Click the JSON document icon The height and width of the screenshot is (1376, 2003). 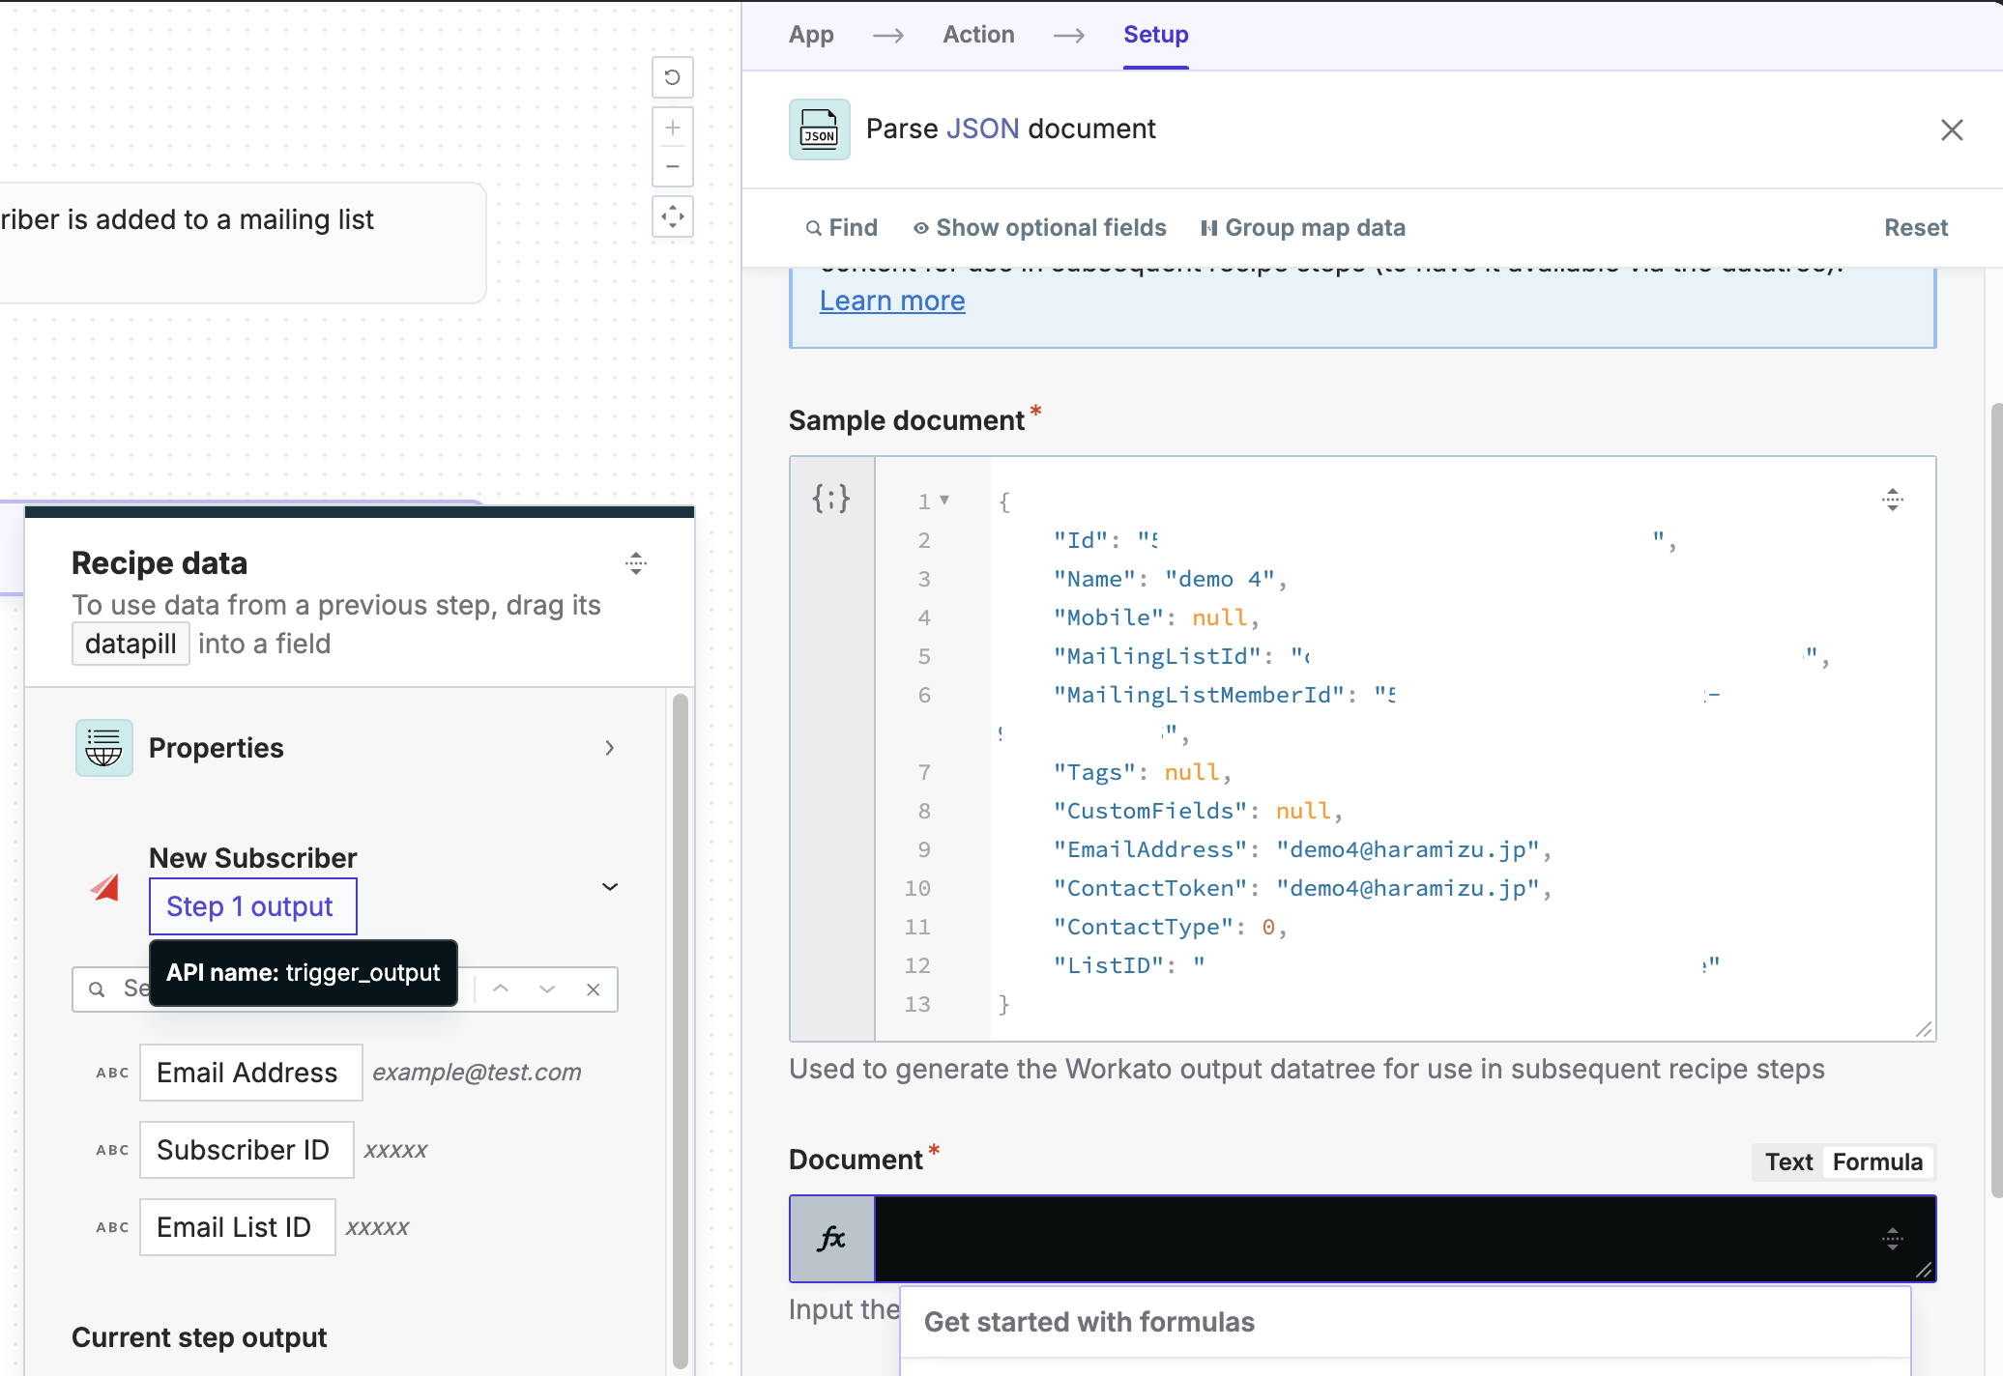[x=821, y=129]
